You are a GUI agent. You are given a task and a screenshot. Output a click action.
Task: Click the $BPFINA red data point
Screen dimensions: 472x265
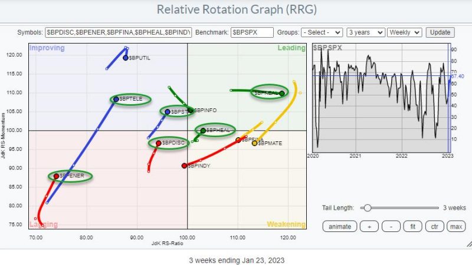pyautogui.click(x=238, y=140)
